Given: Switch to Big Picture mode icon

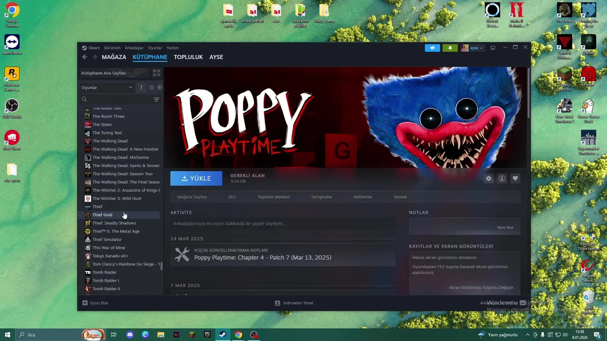Looking at the screenshot, I should pos(493,48).
